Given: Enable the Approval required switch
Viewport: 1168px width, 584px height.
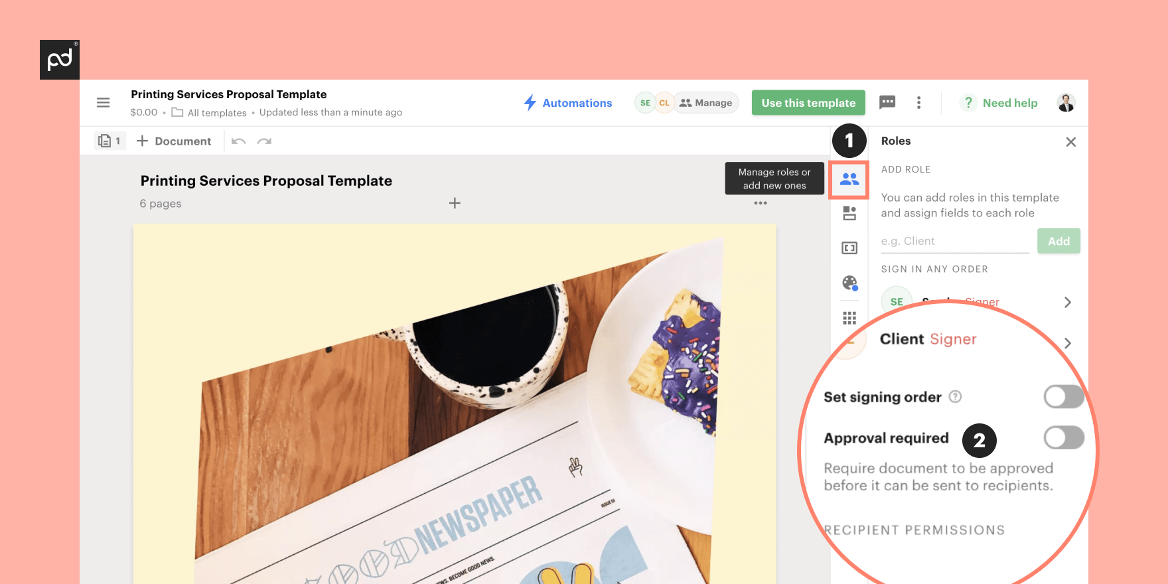Looking at the screenshot, I should click(x=1063, y=438).
